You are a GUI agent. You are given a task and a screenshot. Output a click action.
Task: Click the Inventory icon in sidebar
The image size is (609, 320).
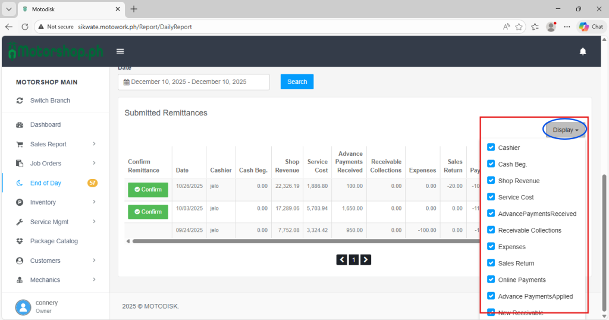pos(19,203)
